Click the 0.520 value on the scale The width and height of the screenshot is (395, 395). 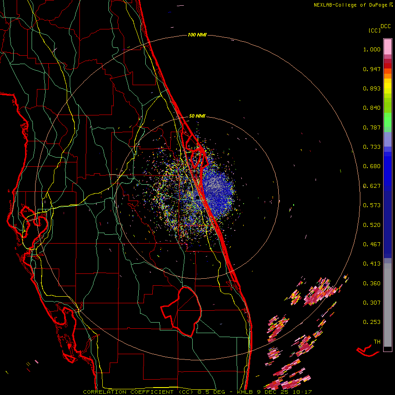click(x=372, y=225)
